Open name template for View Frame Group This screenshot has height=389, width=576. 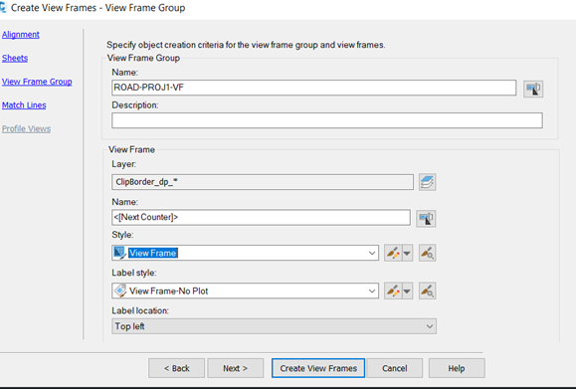(533, 89)
